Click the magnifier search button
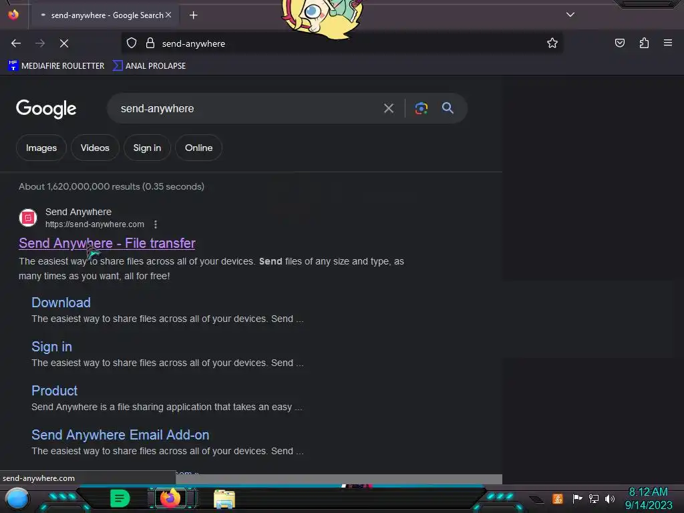 pyautogui.click(x=448, y=108)
